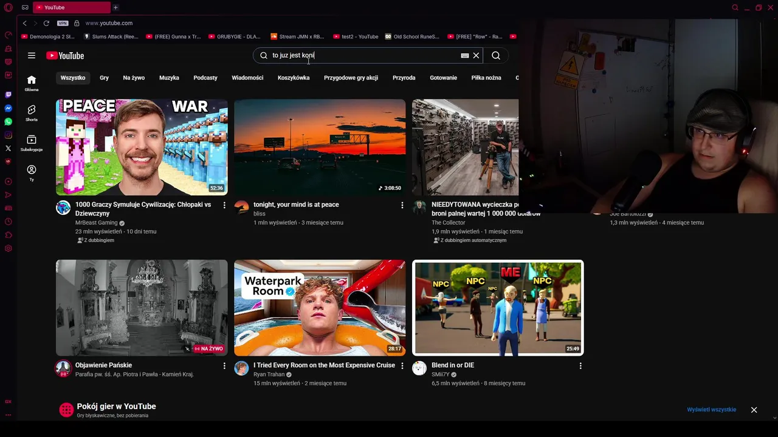Open the YouTube hamburger guide menu
The width and height of the screenshot is (778, 437).
click(32, 55)
